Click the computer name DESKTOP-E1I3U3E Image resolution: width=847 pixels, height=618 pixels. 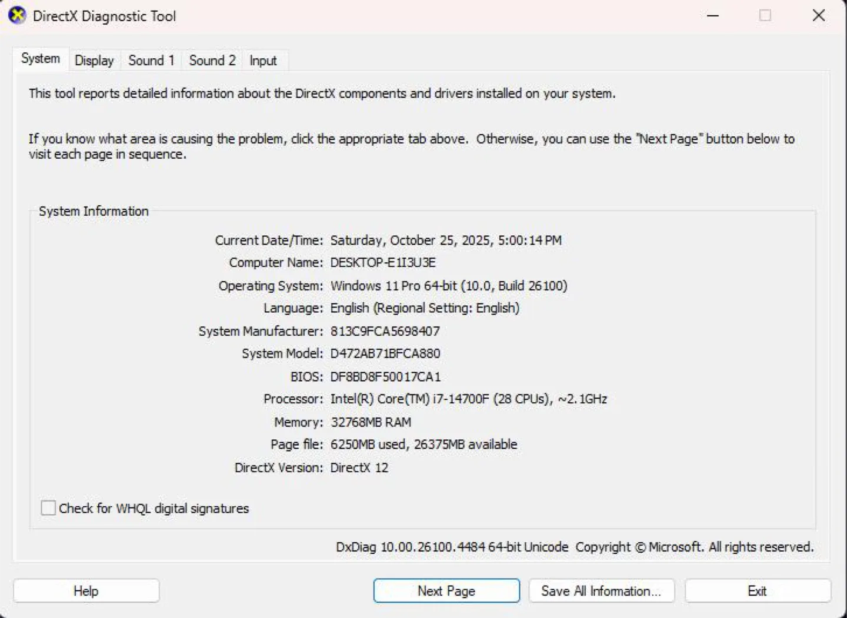pos(383,263)
